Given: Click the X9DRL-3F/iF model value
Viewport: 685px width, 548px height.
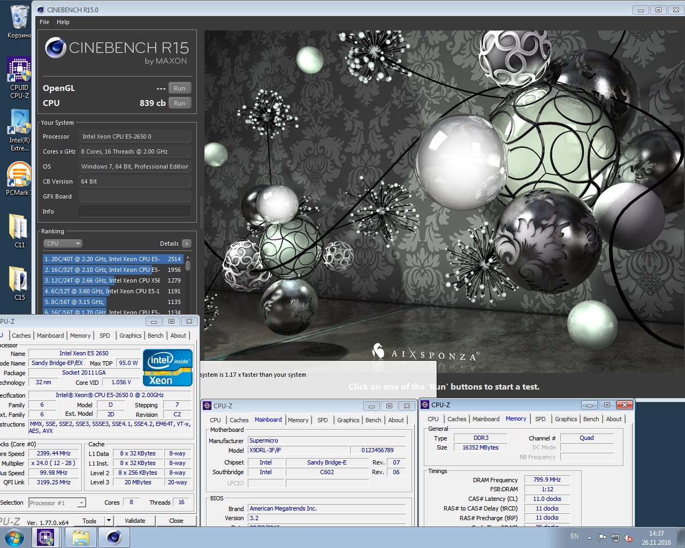Looking at the screenshot, I should (x=298, y=450).
